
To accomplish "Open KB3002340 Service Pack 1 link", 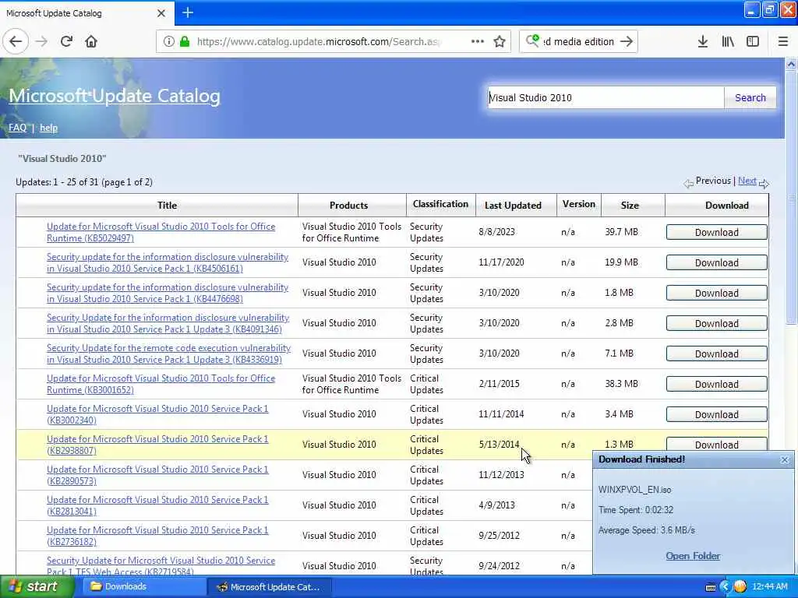I will [x=157, y=414].
